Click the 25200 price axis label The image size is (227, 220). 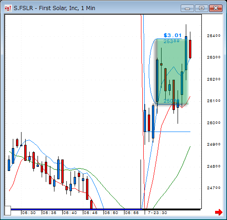tap(214, 79)
